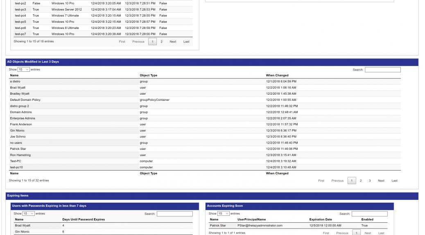The width and height of the screenshot is (425, 235).
Task: Select 'Default Domain Policy' entry
Action: (x=25, y=100)
